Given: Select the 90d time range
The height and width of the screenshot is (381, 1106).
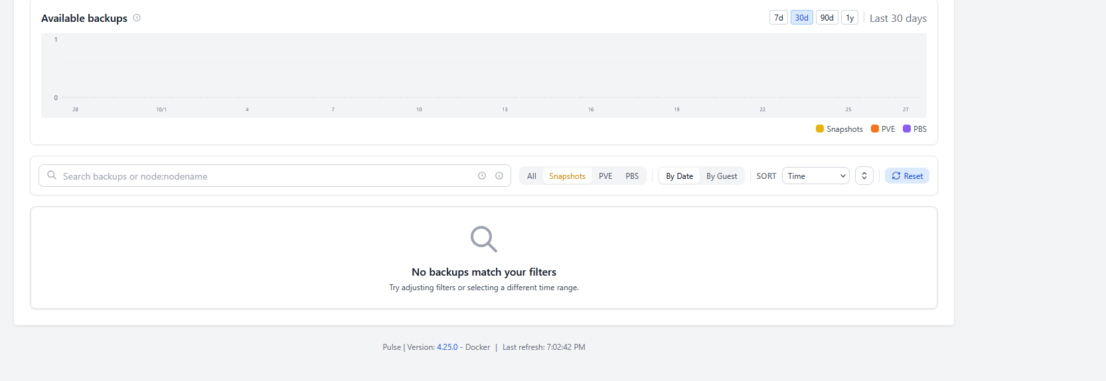Looking at the screenshot, I should click(827, 18).
